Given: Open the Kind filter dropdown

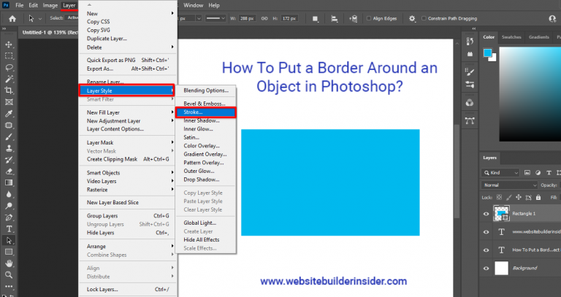Looking at the screenshot, I should [500, 173].
